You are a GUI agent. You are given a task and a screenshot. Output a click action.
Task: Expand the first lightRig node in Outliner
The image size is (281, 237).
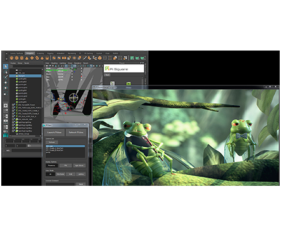point(13,122)
